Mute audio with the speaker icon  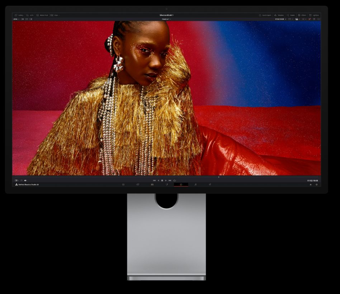[25, 180]
